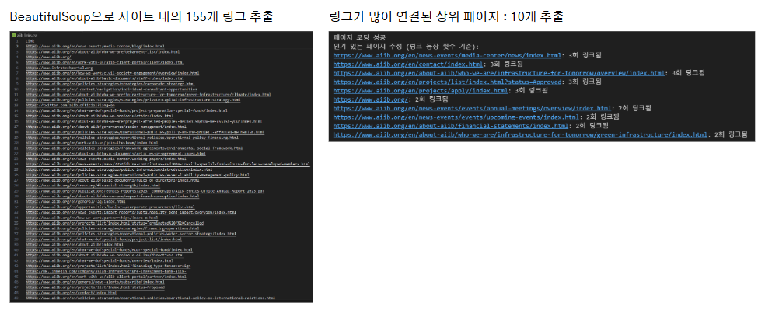The height and width of the screenshot is (317, 765).
Task: Click the environmental-social-framework.html URL
Action: point(134,148)
